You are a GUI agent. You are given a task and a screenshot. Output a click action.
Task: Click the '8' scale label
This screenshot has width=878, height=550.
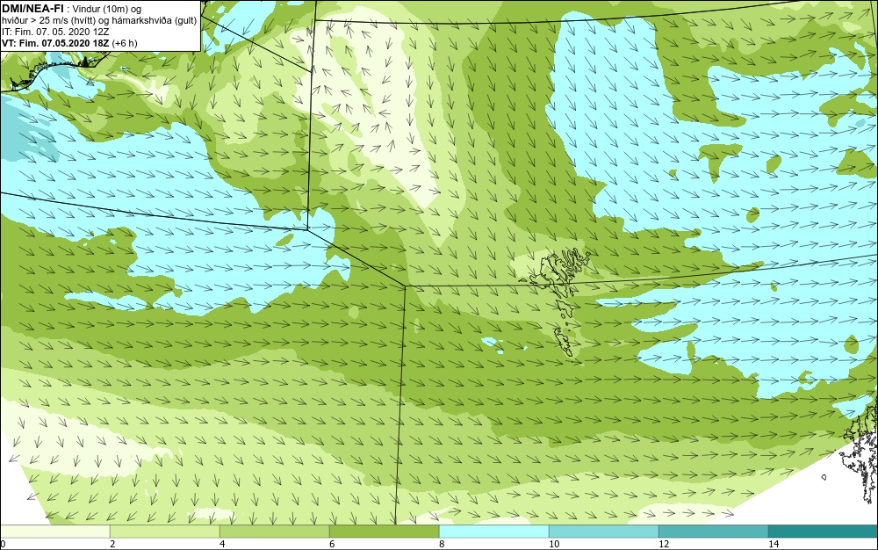tap(442, 544)
